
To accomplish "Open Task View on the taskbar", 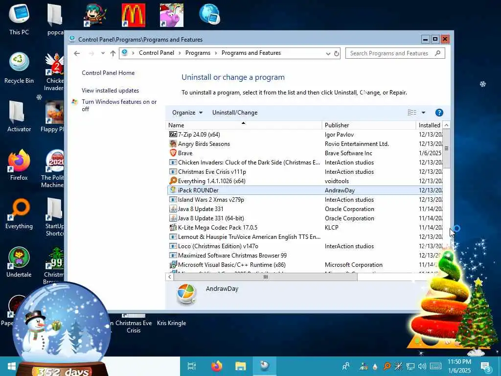I will 192,366.
